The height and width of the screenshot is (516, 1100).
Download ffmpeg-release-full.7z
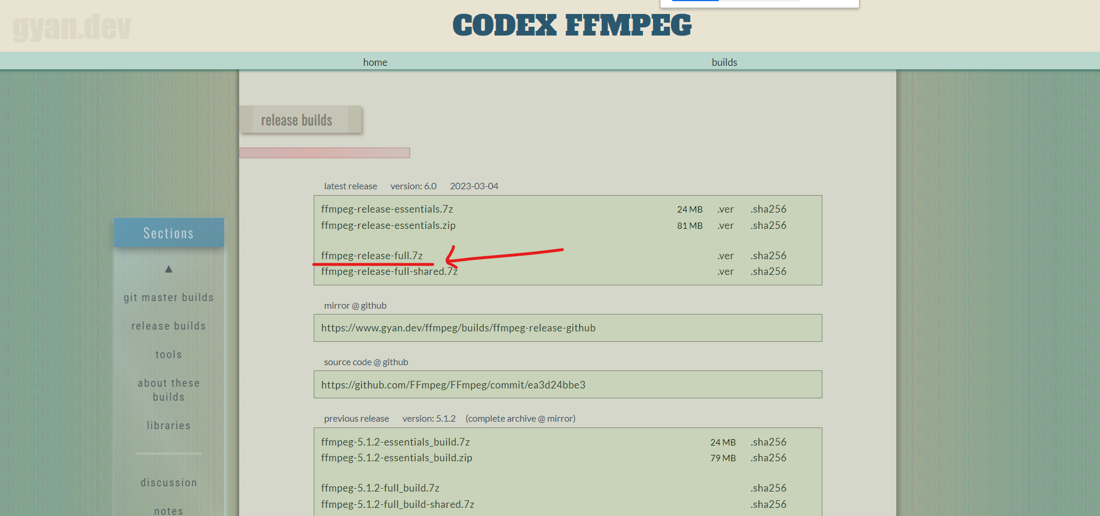click(372, 256)
